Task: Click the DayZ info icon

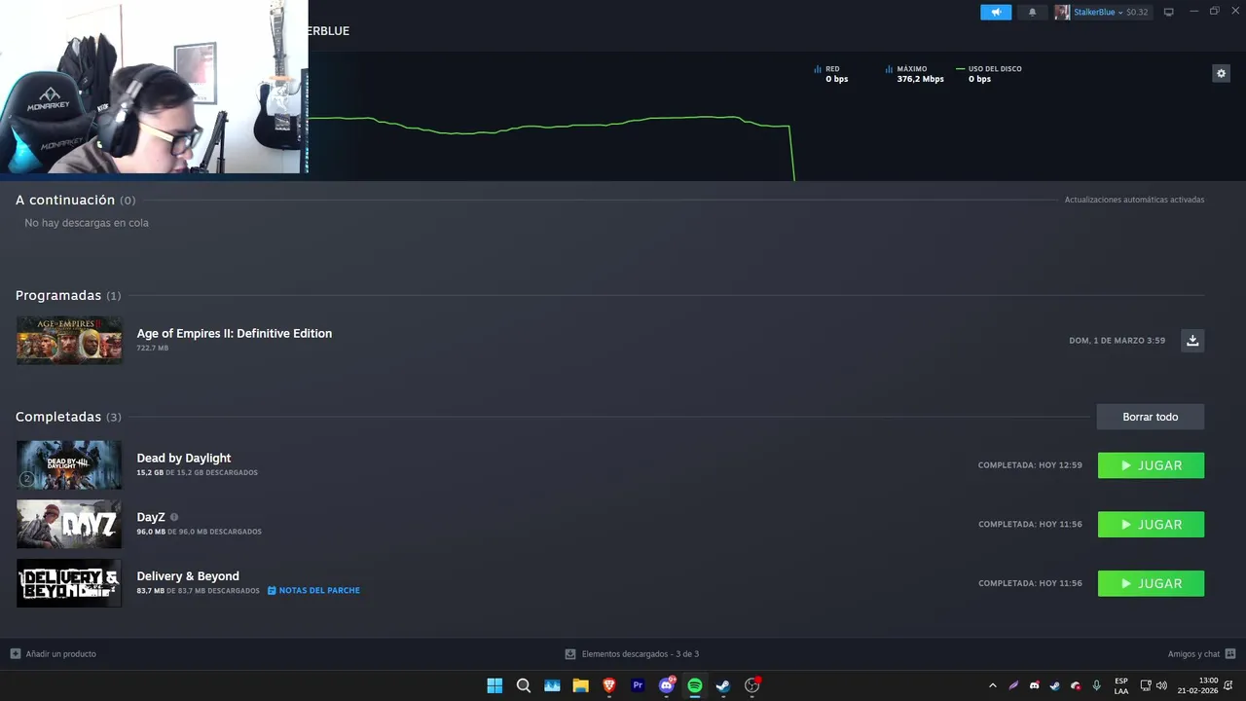Action: tap(174, 517)
